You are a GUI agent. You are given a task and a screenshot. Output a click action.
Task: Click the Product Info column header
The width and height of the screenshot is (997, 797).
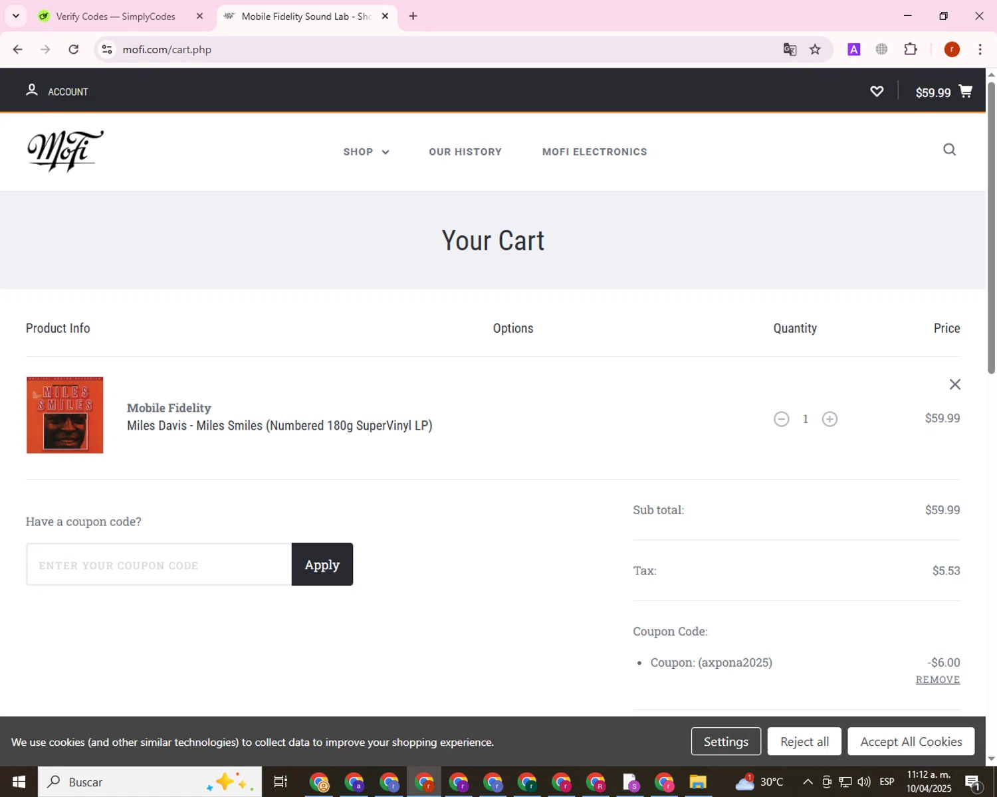58,328
